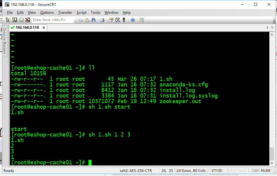The height and width of the screenshot is (176, 277).
Task: Click the Disconnect session icon
Action: coord(28,20)
